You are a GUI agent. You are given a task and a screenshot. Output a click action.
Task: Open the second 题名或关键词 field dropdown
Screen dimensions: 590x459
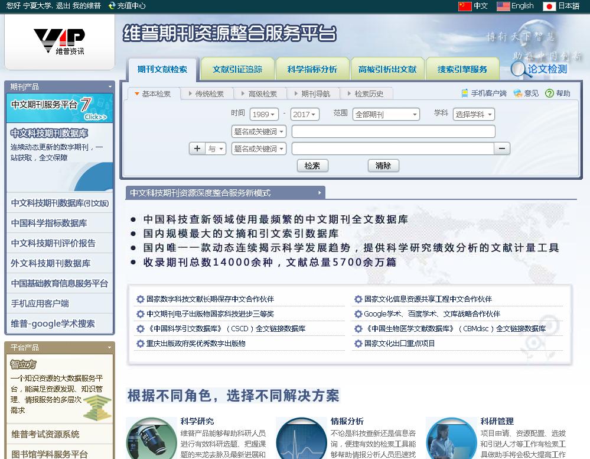click(259, 149)
